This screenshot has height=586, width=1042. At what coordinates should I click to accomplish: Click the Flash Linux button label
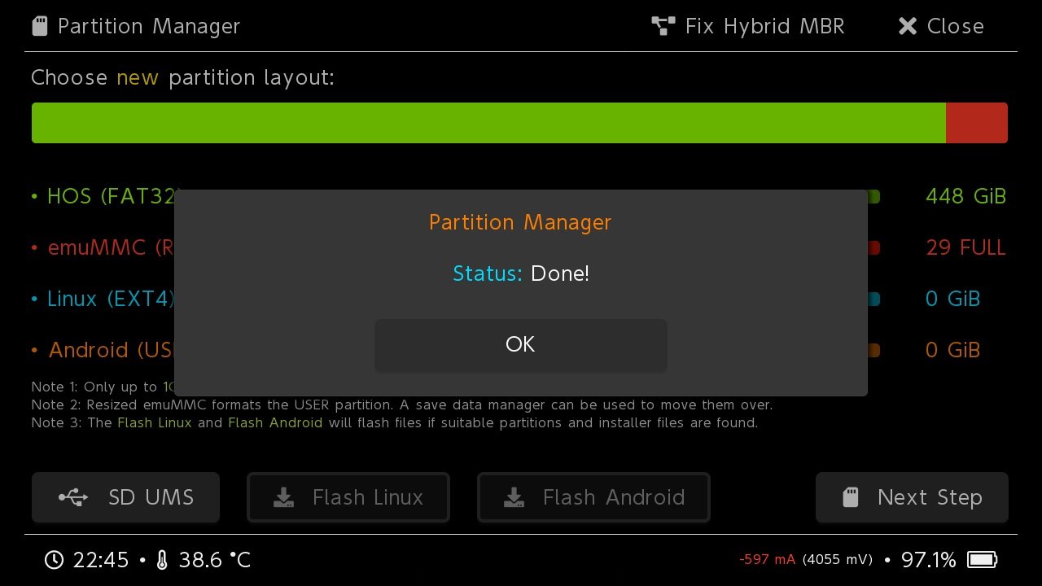[x=368, y=497]
